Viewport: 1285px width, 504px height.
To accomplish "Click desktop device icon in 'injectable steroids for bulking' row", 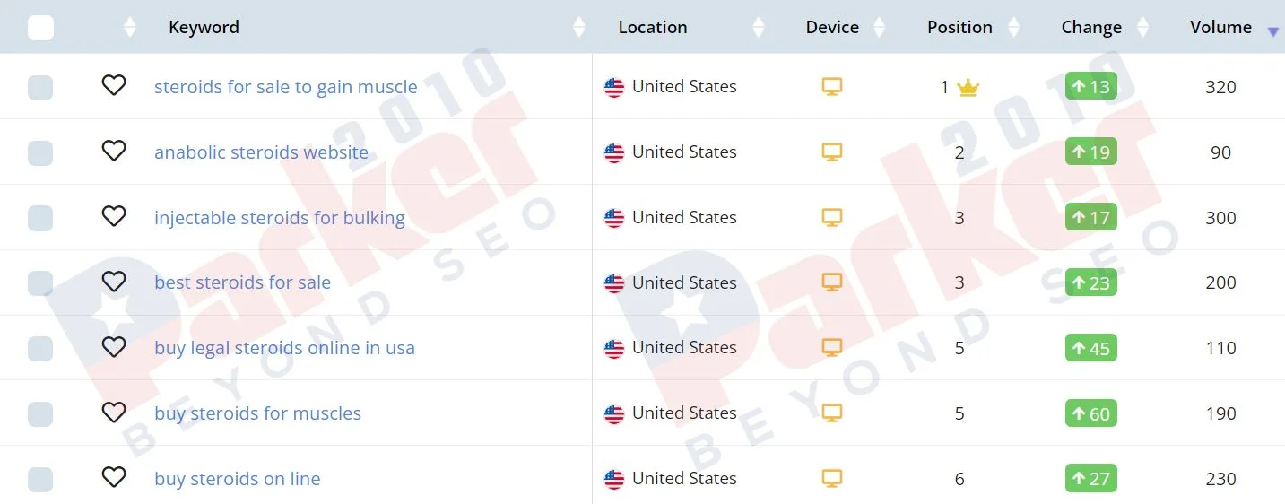I will (x=832, y=218).
